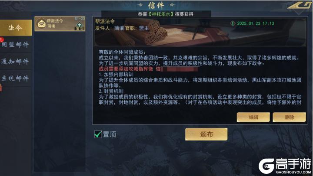313x176 pixels.
Task: Click the 高手游 G logo
Action: pos(266,166)
